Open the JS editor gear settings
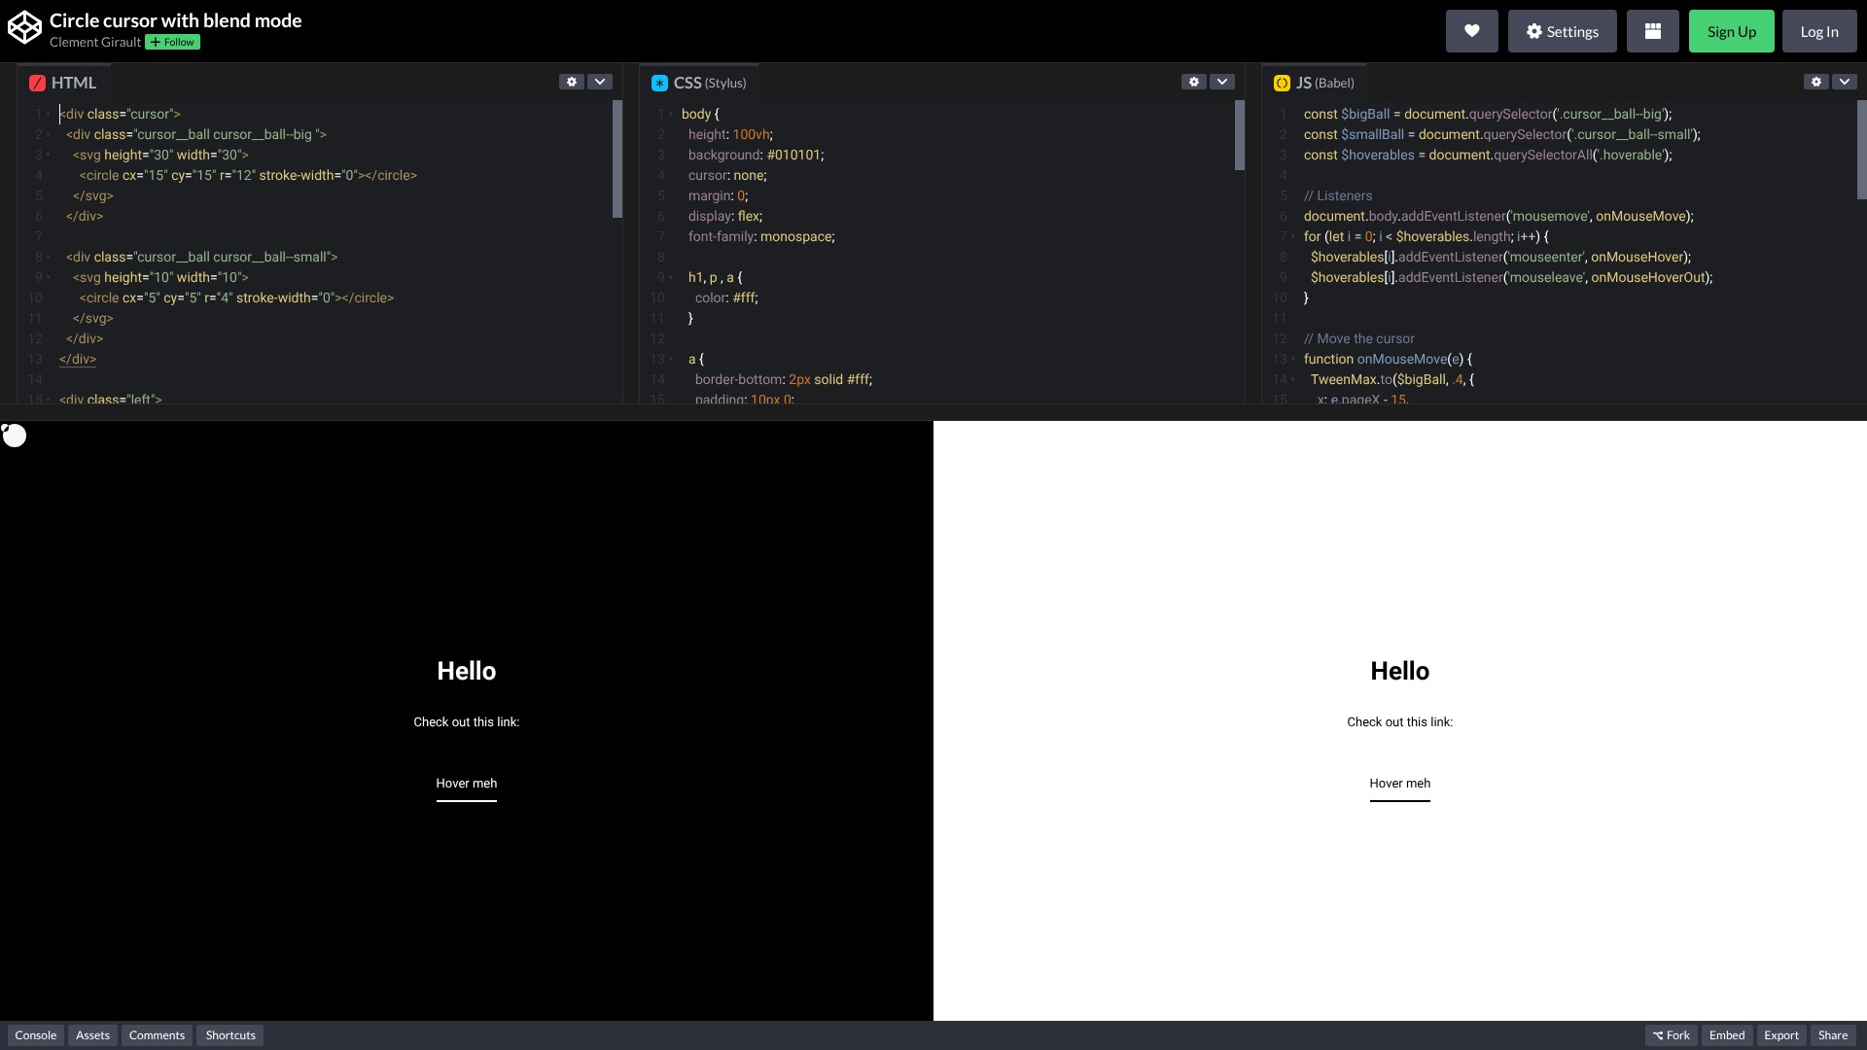The width and height of the screenshot is (1867, 1050). (x=1816, y=82)
